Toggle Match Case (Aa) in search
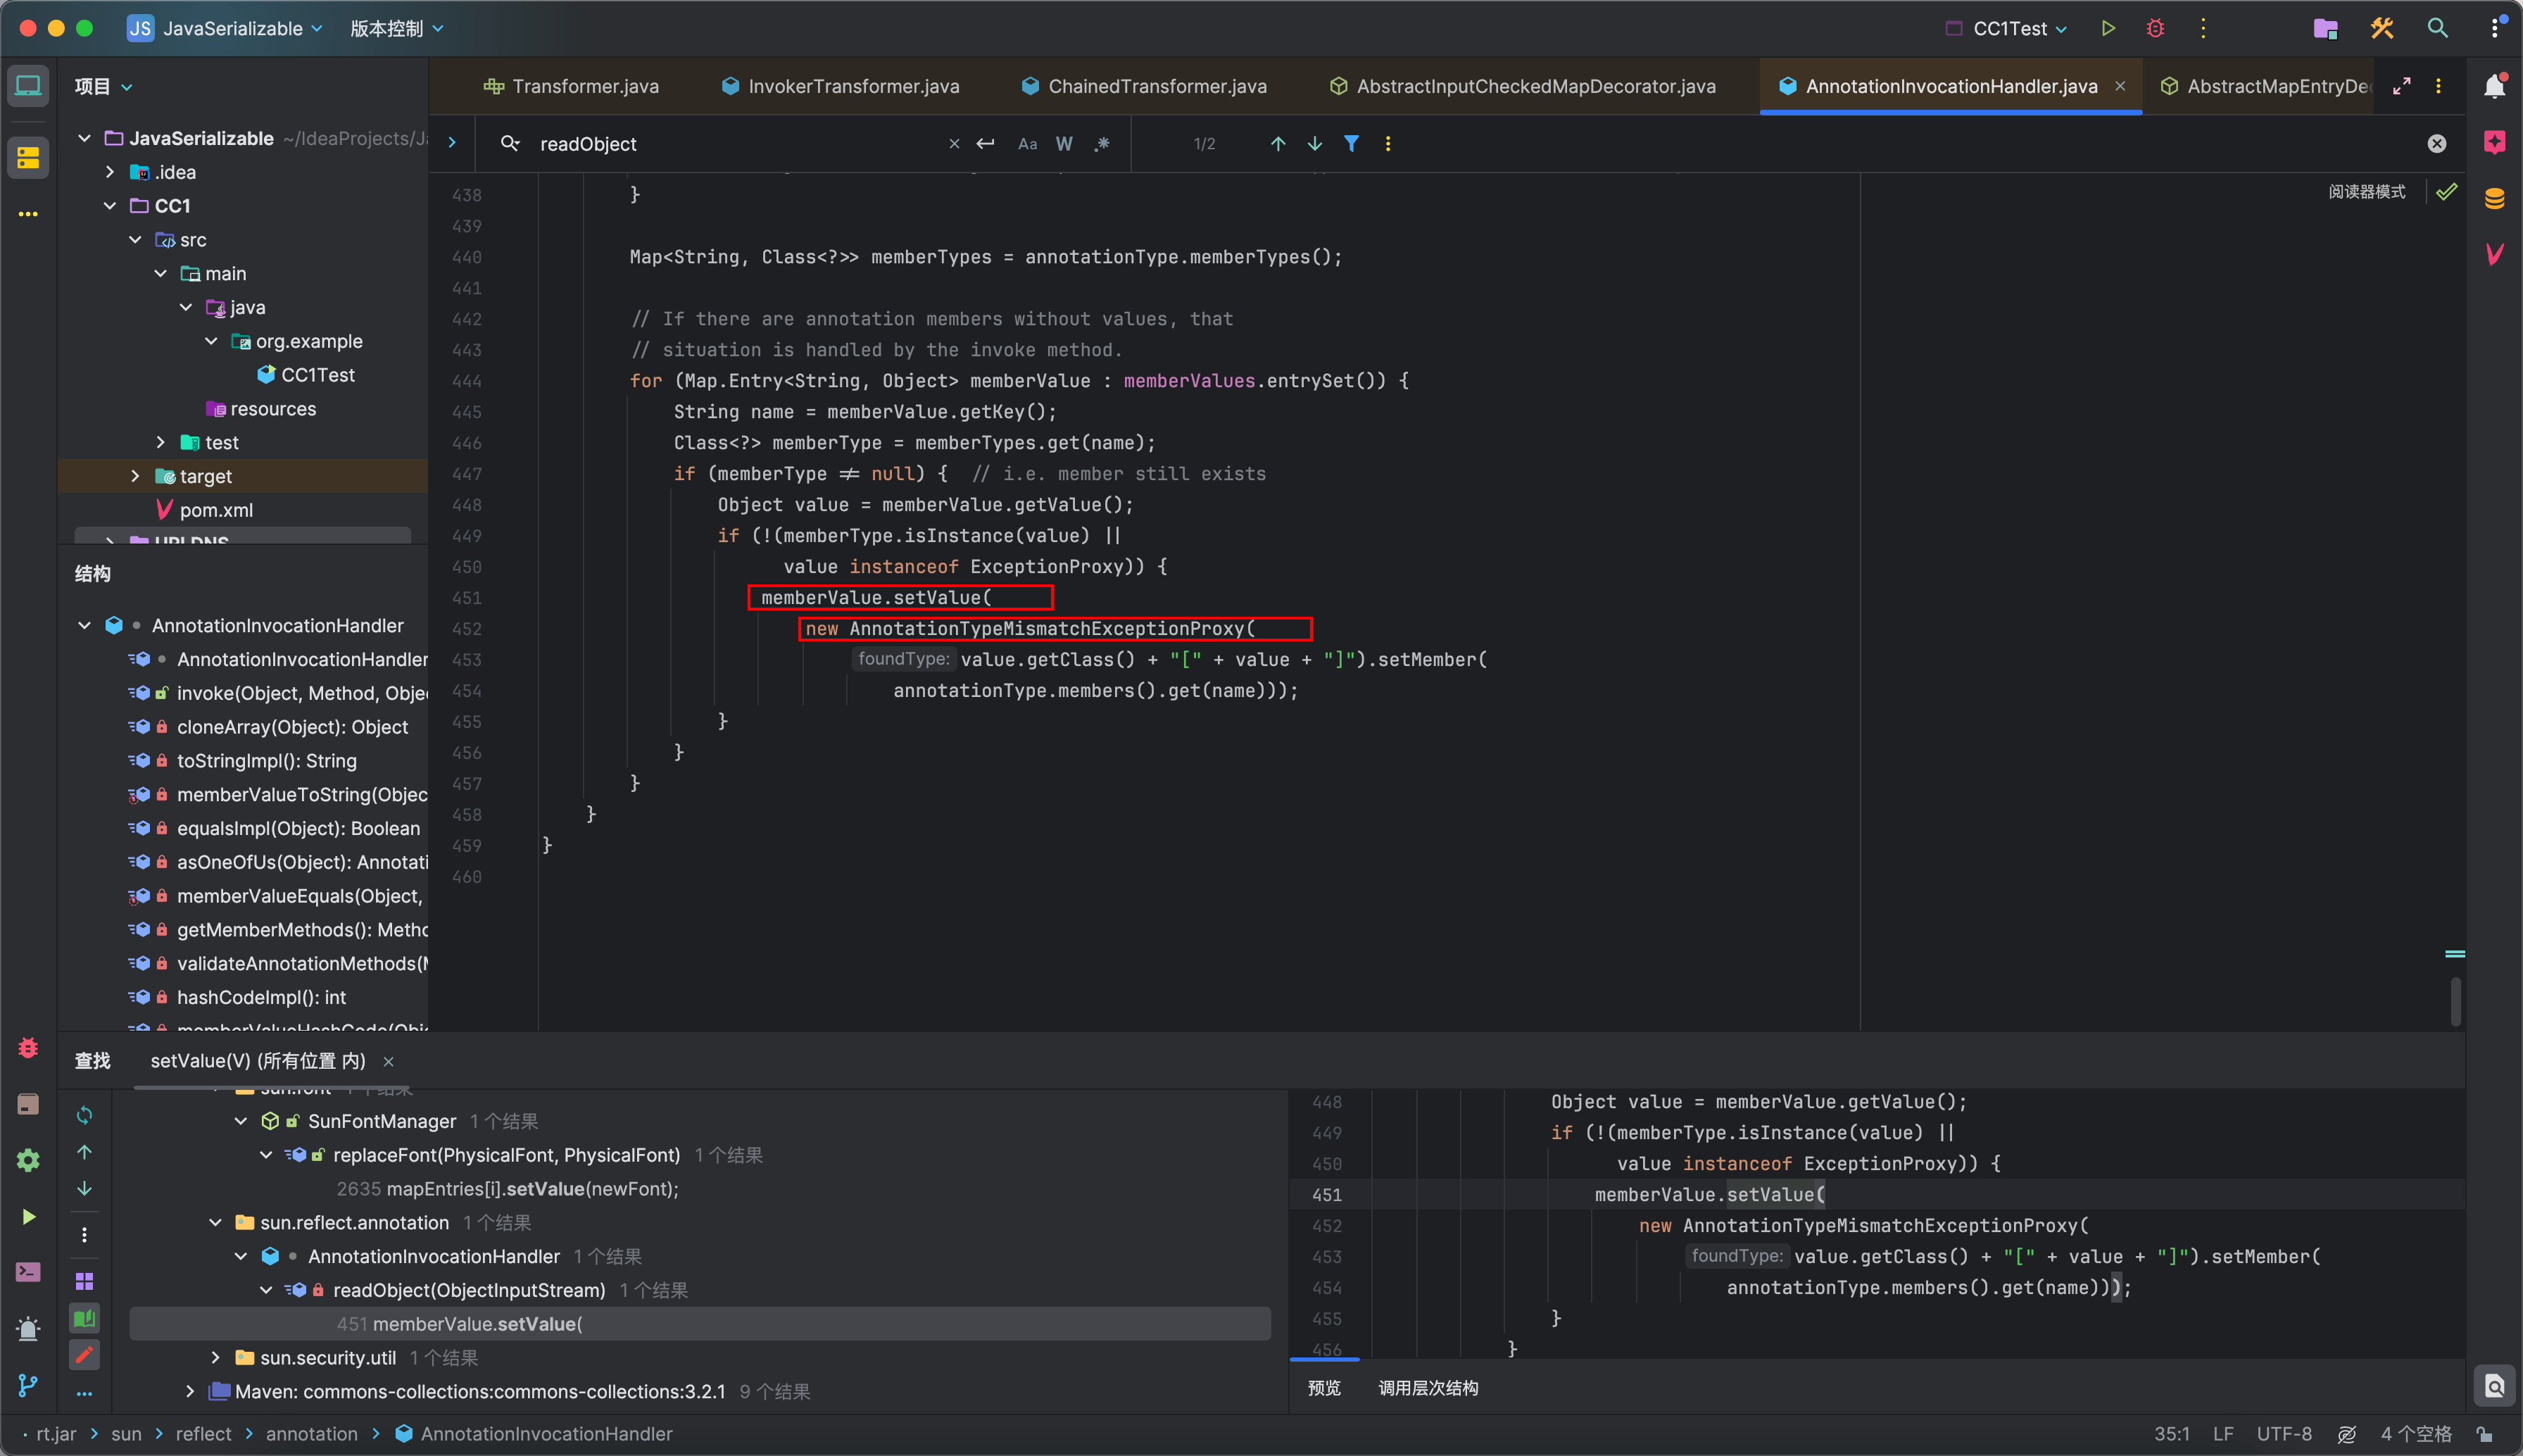The height and width of the screenshot is (1456, 2523). pos(1028,144)
